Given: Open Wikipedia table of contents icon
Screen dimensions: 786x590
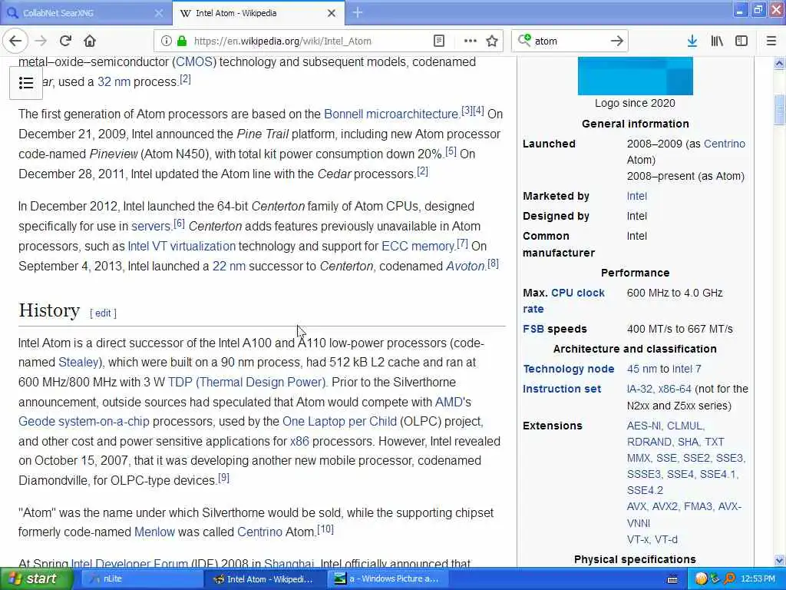Looking at the screenshot, I should [x=25, y=83].
